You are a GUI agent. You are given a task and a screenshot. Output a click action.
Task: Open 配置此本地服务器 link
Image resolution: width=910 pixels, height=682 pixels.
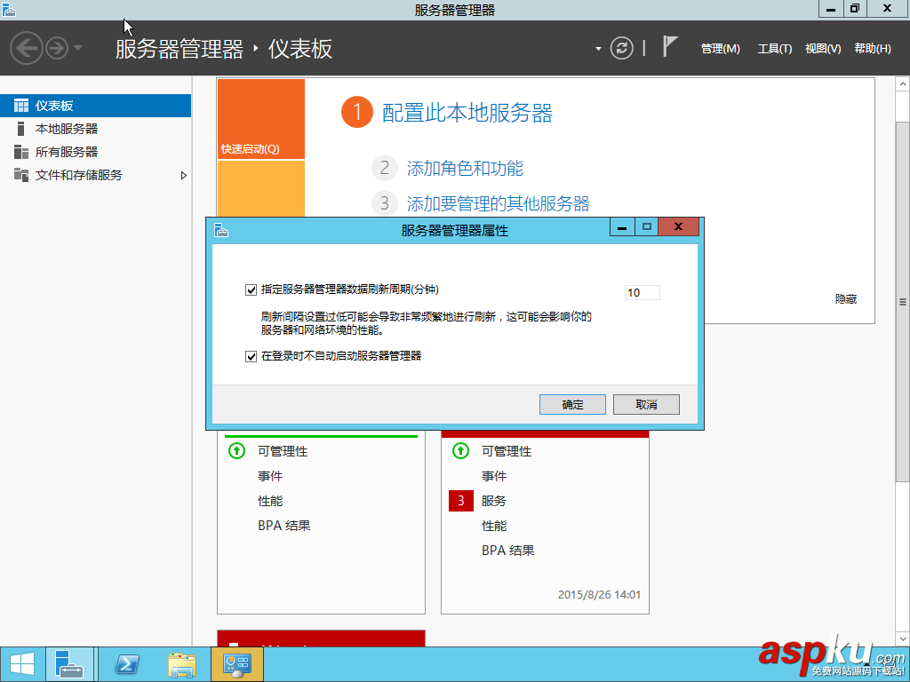click(x=467, y=113)
